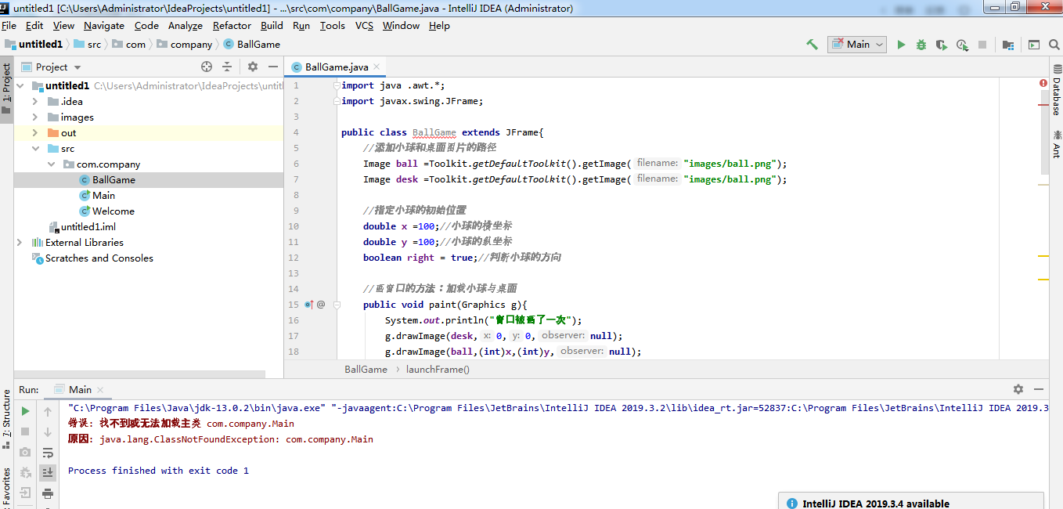Click the Stop icon in Run panel
Image resolution: width=1063 pixels, height=509 pixels.
pyautogui.click(x=25, y=431)
